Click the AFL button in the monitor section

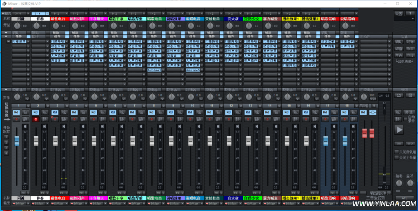404,198
